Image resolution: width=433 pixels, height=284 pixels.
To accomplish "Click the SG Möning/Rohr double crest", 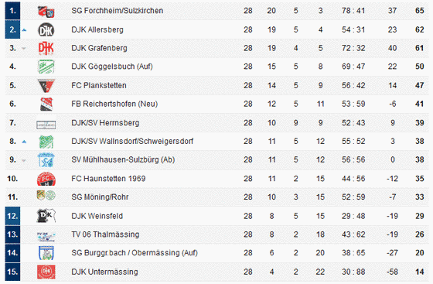I will coord(46,196).
